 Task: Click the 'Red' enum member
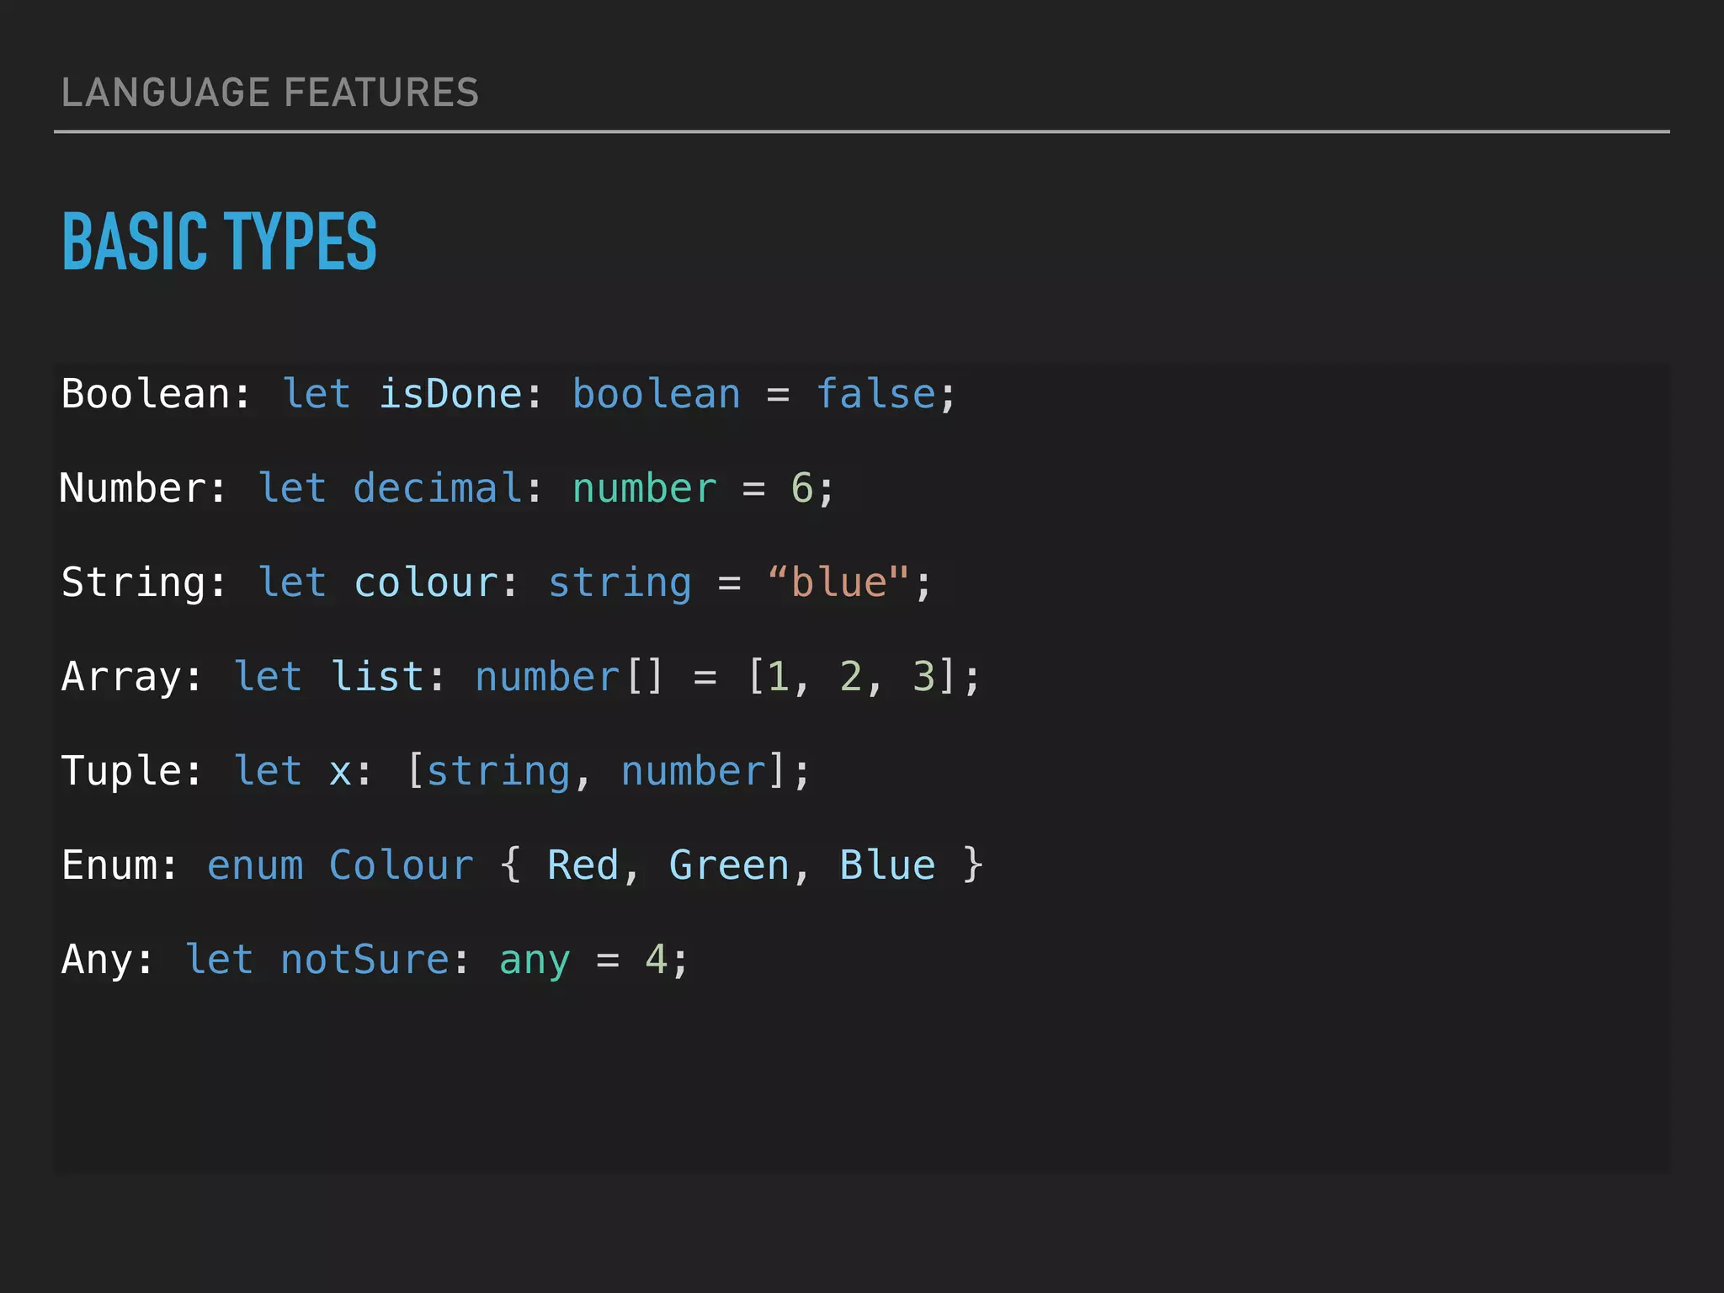pos(583,865)
